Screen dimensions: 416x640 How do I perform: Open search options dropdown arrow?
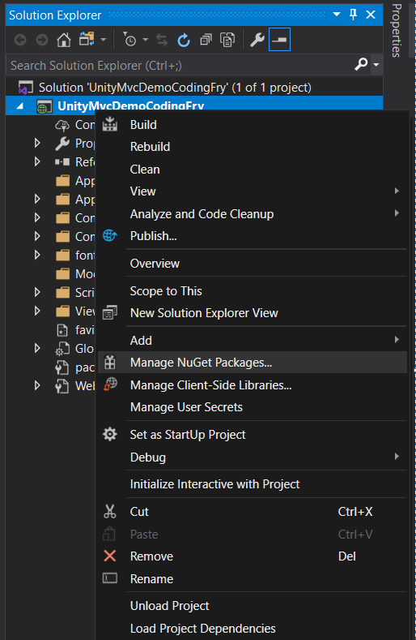(376, 65)
